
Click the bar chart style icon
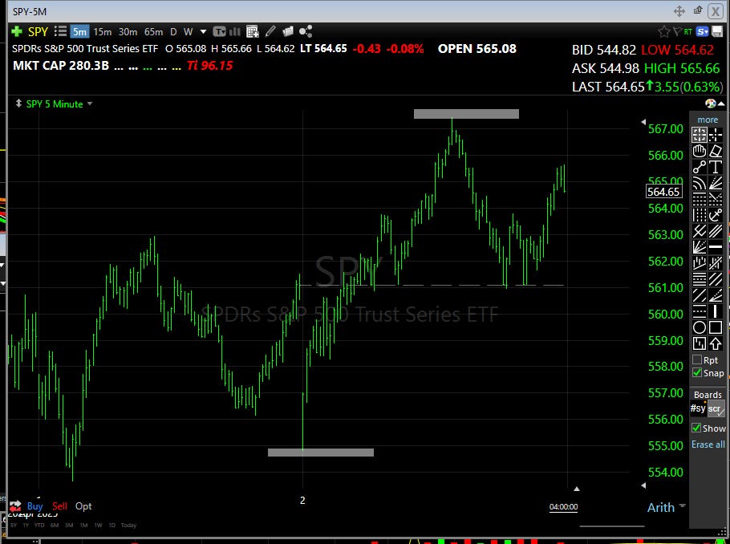pos(234,31)
